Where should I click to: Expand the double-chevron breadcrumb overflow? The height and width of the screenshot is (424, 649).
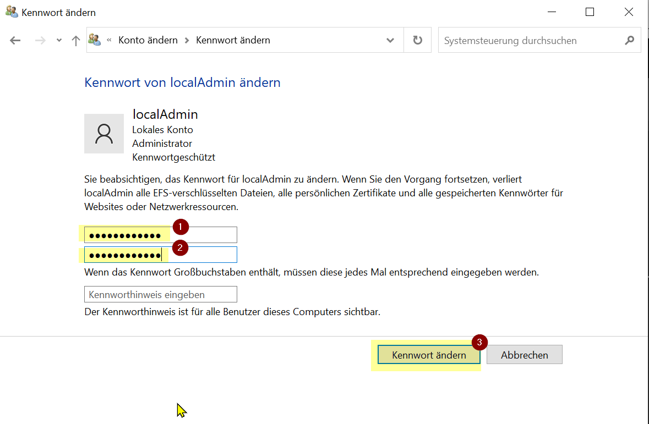(109, 40)
